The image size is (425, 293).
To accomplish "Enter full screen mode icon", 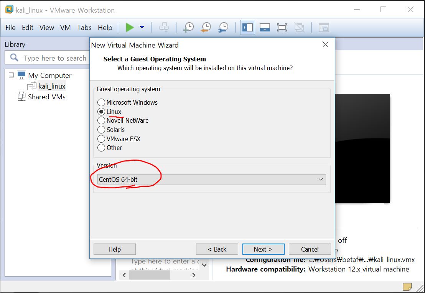I will 282,27.
